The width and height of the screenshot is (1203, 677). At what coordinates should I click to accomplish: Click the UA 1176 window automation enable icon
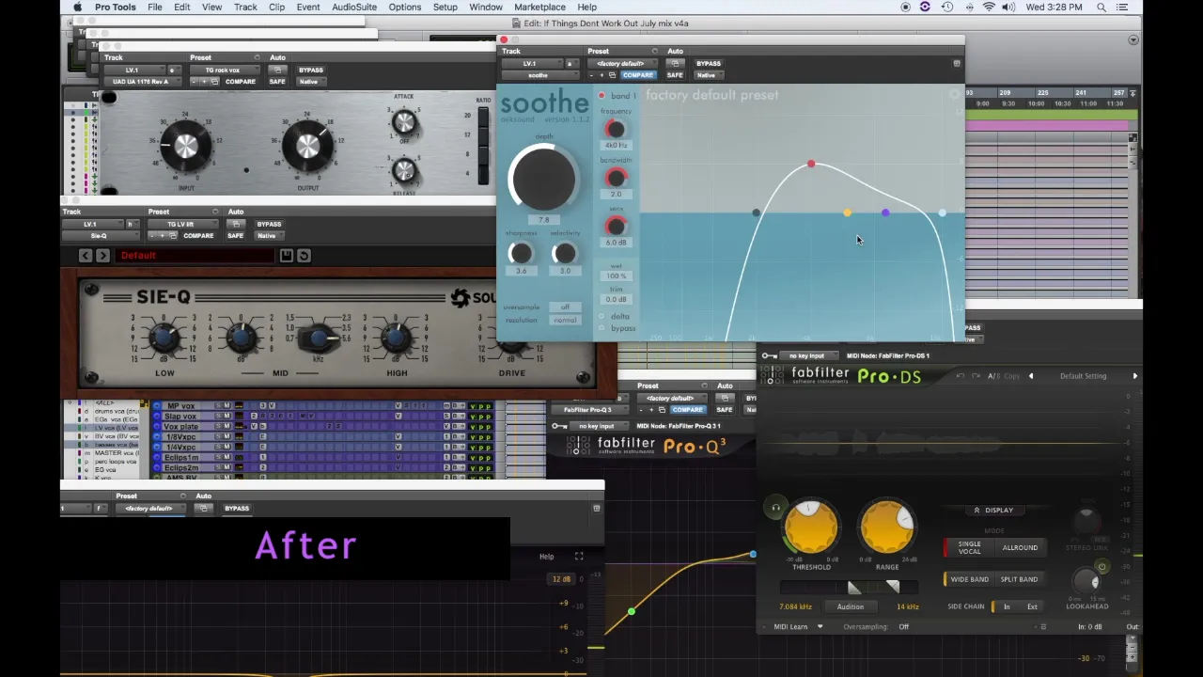coord(277,71)
